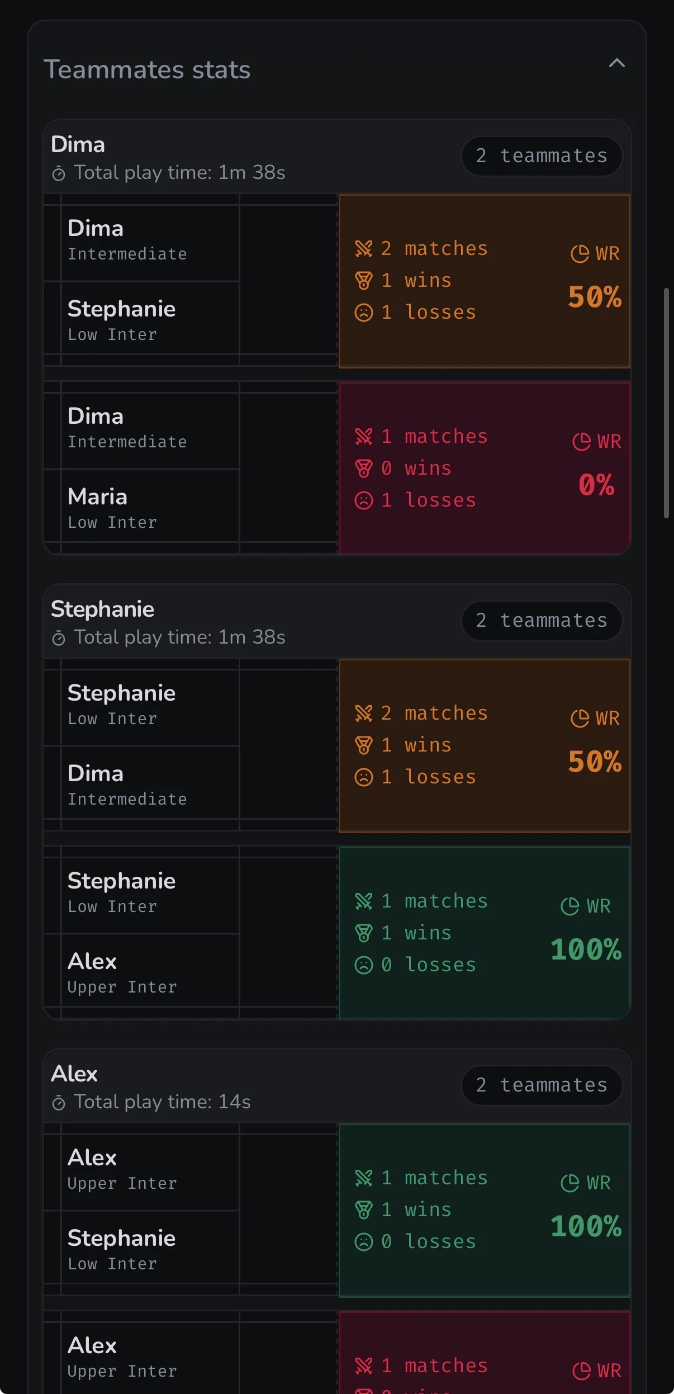Click the medal wins icon in Dima-Stephanie block
Viewport: 674px width, 1394px height.
(363, 281)
